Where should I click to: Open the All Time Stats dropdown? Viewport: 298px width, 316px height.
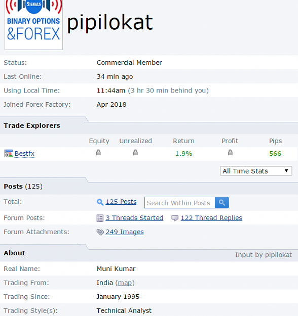(x=256, y=171)
